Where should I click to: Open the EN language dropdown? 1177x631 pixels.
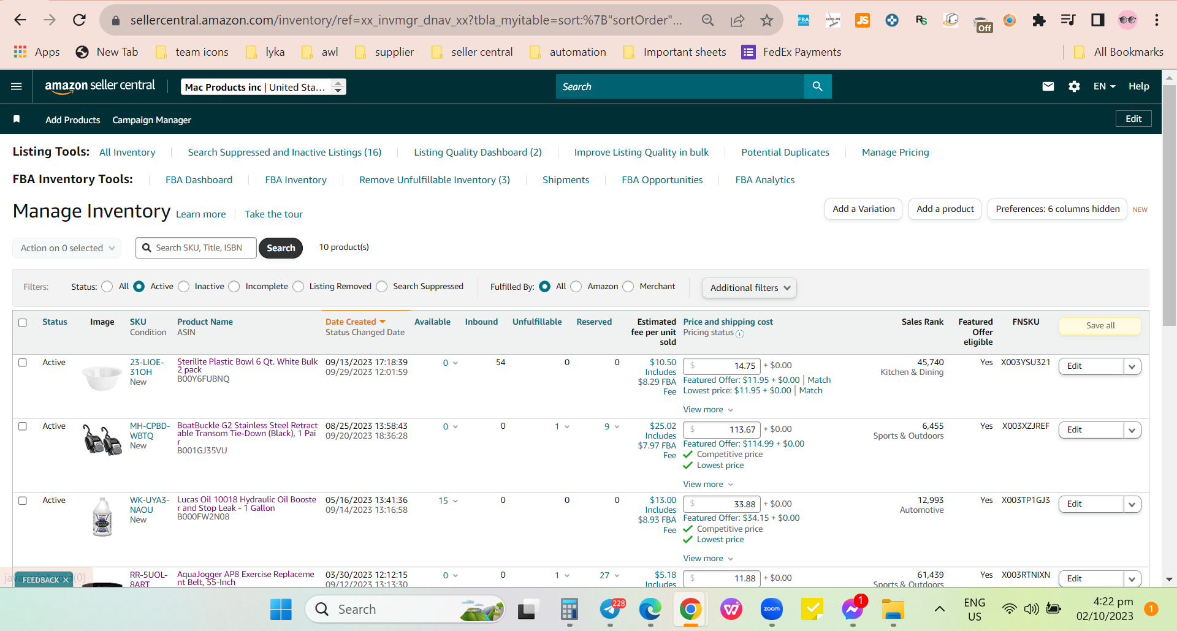(1104, 86)
